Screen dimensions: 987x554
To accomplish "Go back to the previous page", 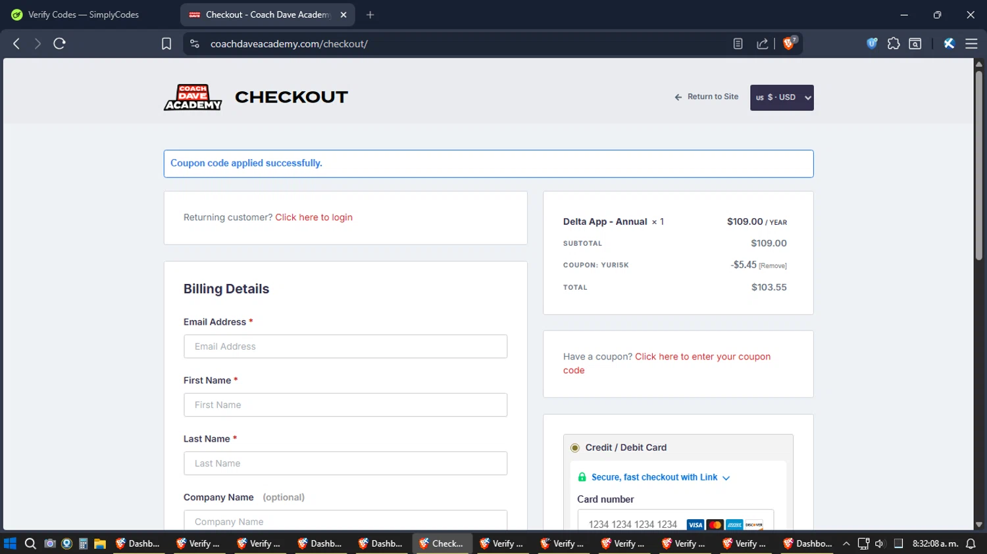I will [16, 43].
